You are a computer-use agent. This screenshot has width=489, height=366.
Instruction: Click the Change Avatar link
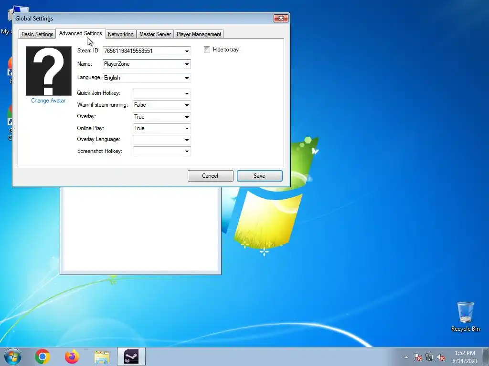pyautogui.click(x=48, y=101)
